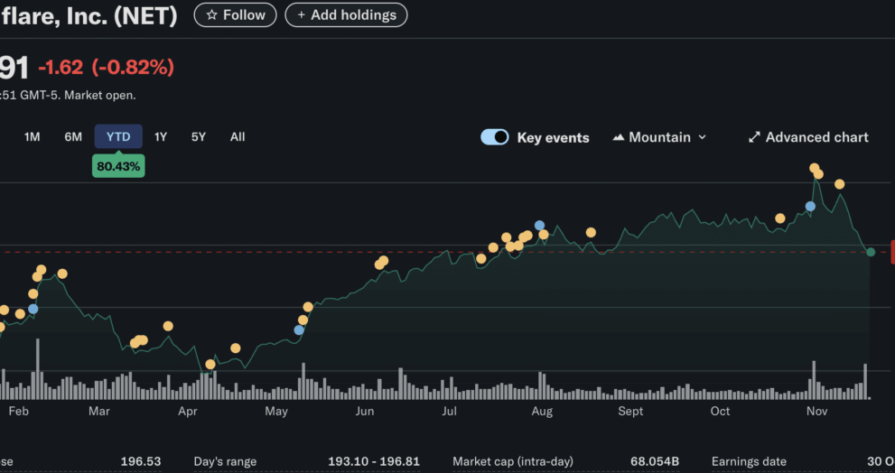Click the yellow event marker in late August
The image size is (895, 473).
tap(591, 232)
